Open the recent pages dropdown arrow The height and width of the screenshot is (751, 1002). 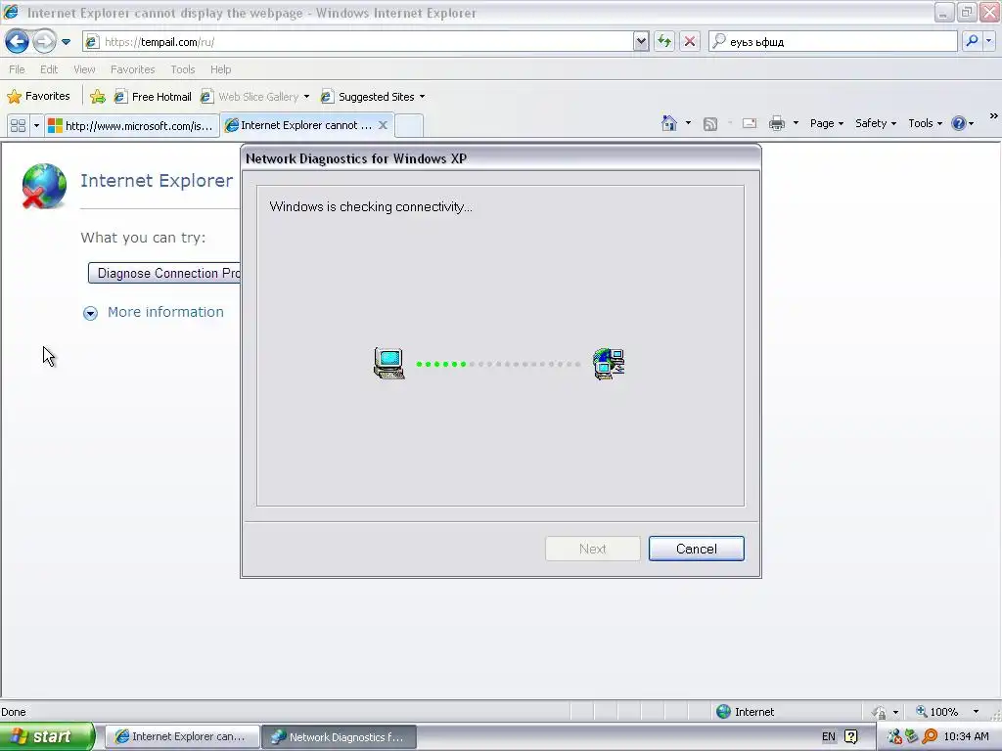[x=66, y=42]
